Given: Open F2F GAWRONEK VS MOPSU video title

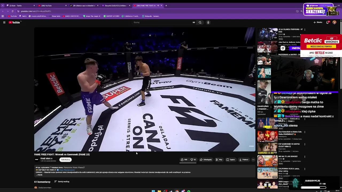Looking at the screenshot, I should (289, 145).
